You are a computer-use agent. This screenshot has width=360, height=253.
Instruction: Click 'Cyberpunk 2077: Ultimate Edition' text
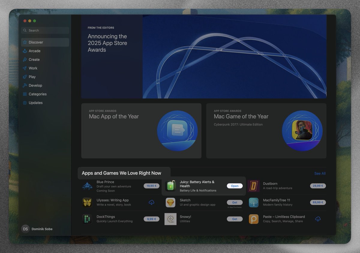[x=238, y=125]
